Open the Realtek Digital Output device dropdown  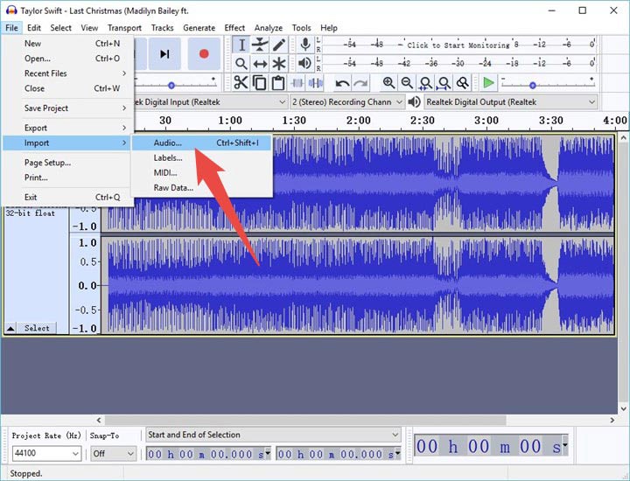coord(591,102)
